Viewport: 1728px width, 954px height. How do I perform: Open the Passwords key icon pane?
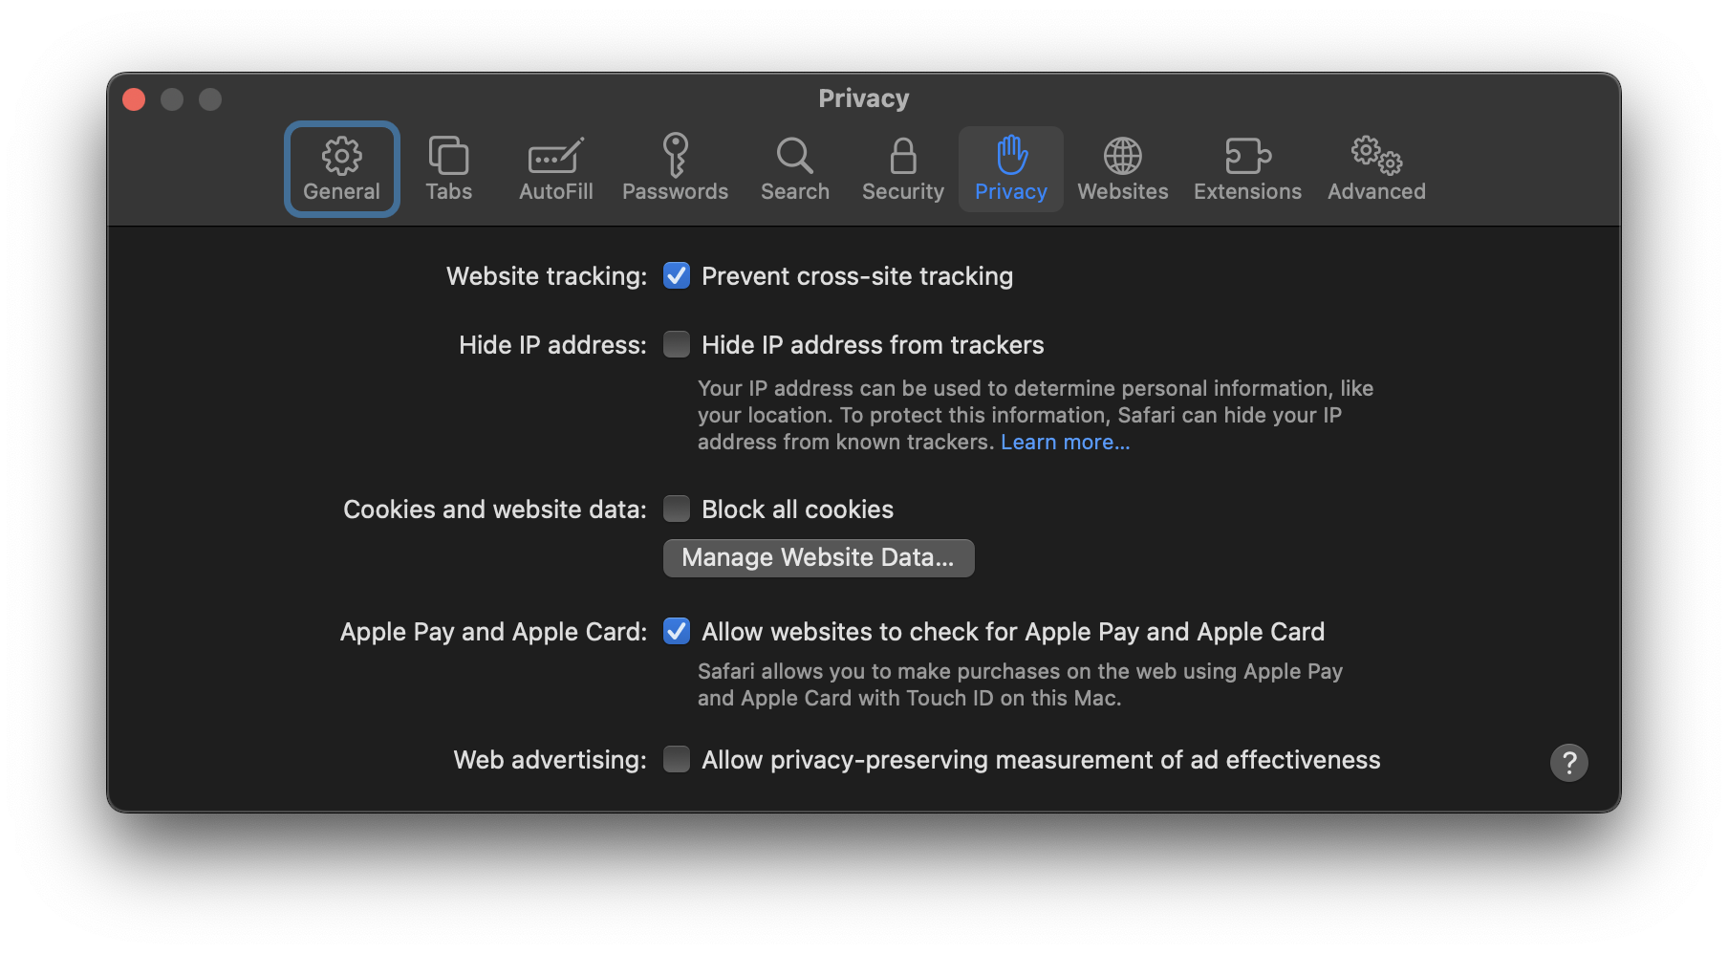point(675,169)
